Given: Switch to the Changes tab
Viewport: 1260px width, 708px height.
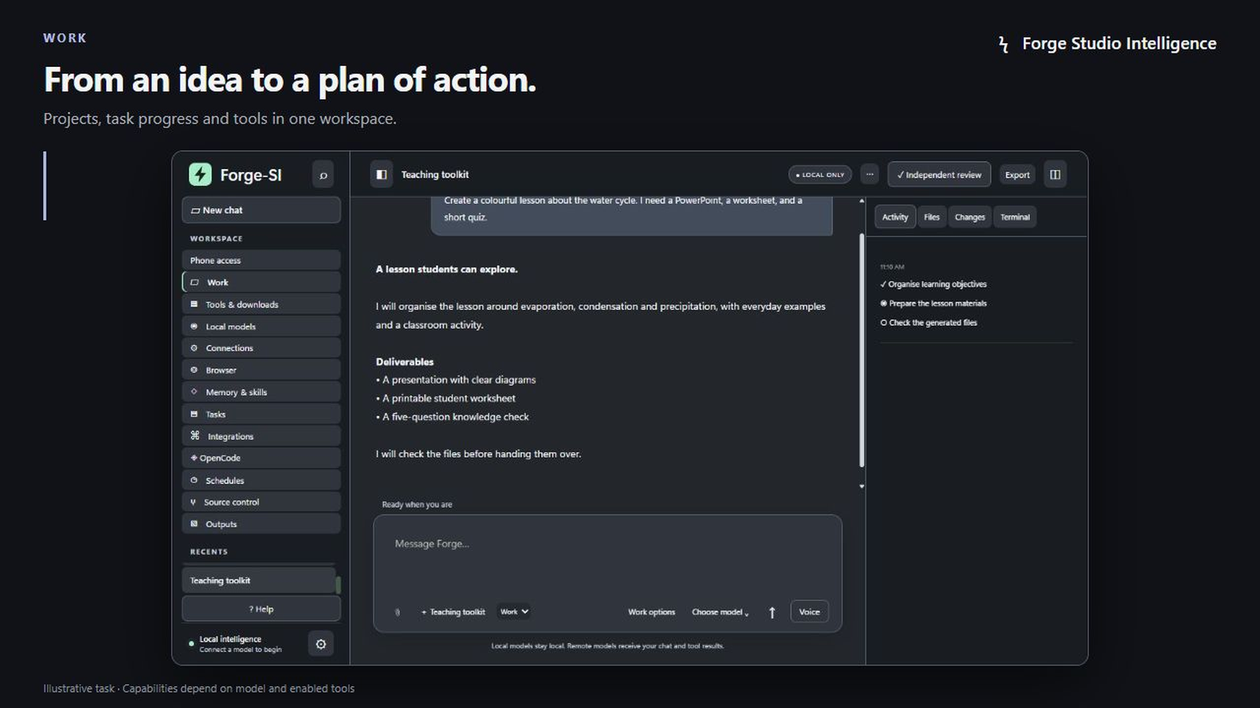Looking at the screenshot, I should coord(969,217).
